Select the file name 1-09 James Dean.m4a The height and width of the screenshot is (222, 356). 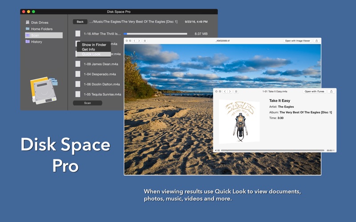(101, 64)
